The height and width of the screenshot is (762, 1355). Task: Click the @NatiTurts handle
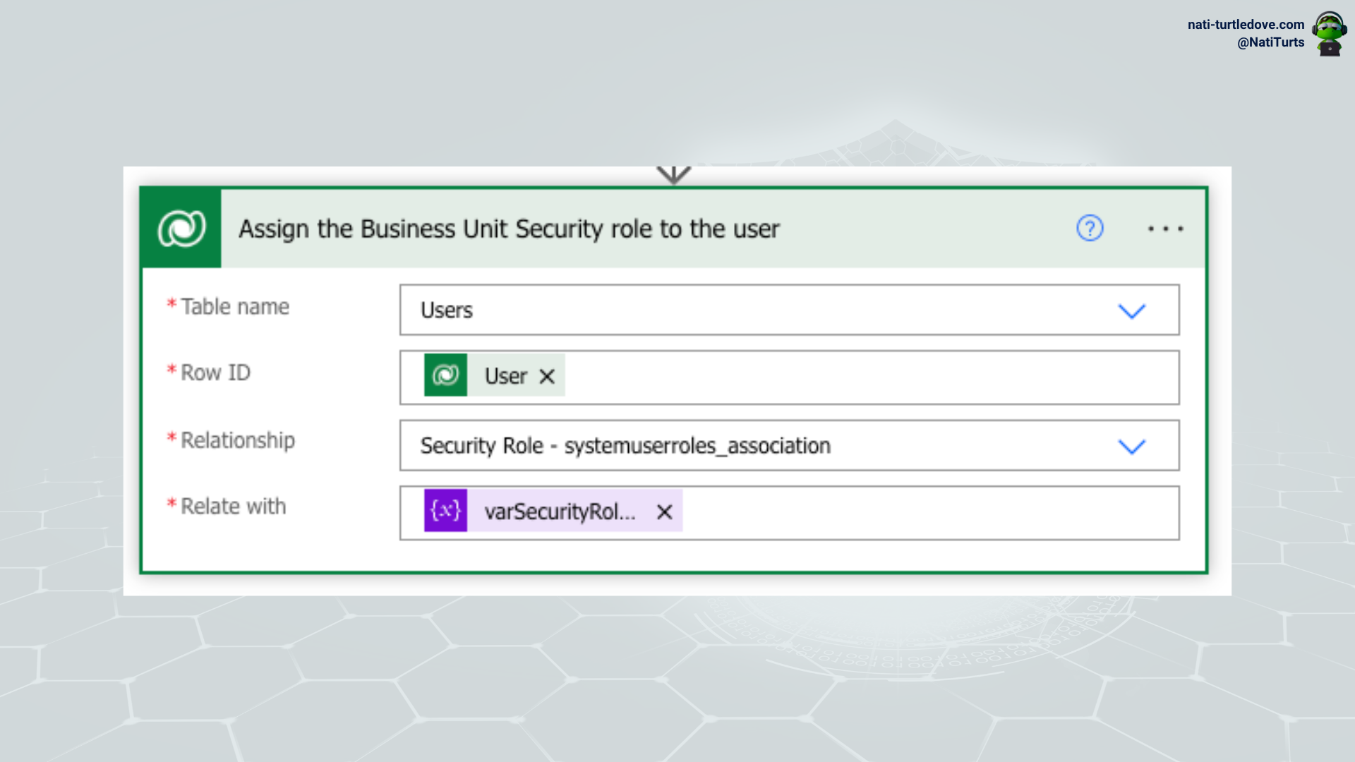(x=1270, y=42)
